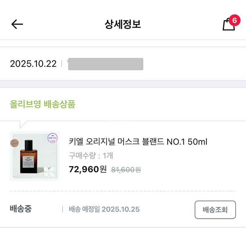The image size is (246, 228).
Task: Tap the brown circle swatch on product image
Action: coord(15,143)
